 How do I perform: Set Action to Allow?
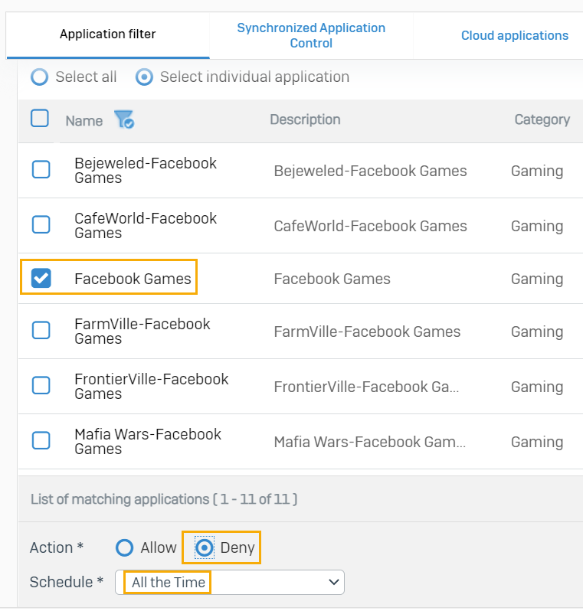124,548
